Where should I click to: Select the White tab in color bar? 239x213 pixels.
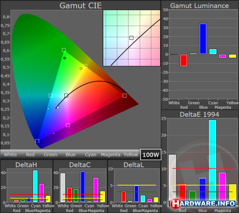tap(10, 154)
